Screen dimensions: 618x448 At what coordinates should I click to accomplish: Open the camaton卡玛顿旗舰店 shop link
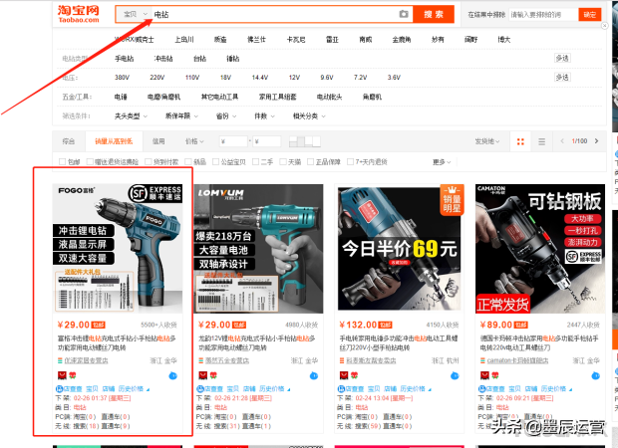point(517,360)
